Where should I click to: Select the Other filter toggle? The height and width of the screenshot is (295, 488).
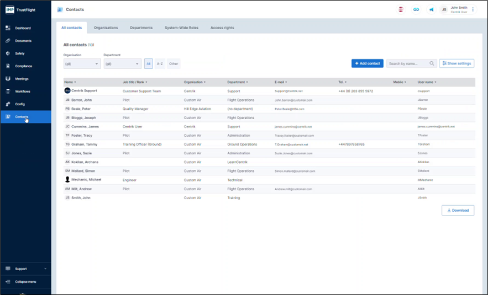tap(174, 64)
